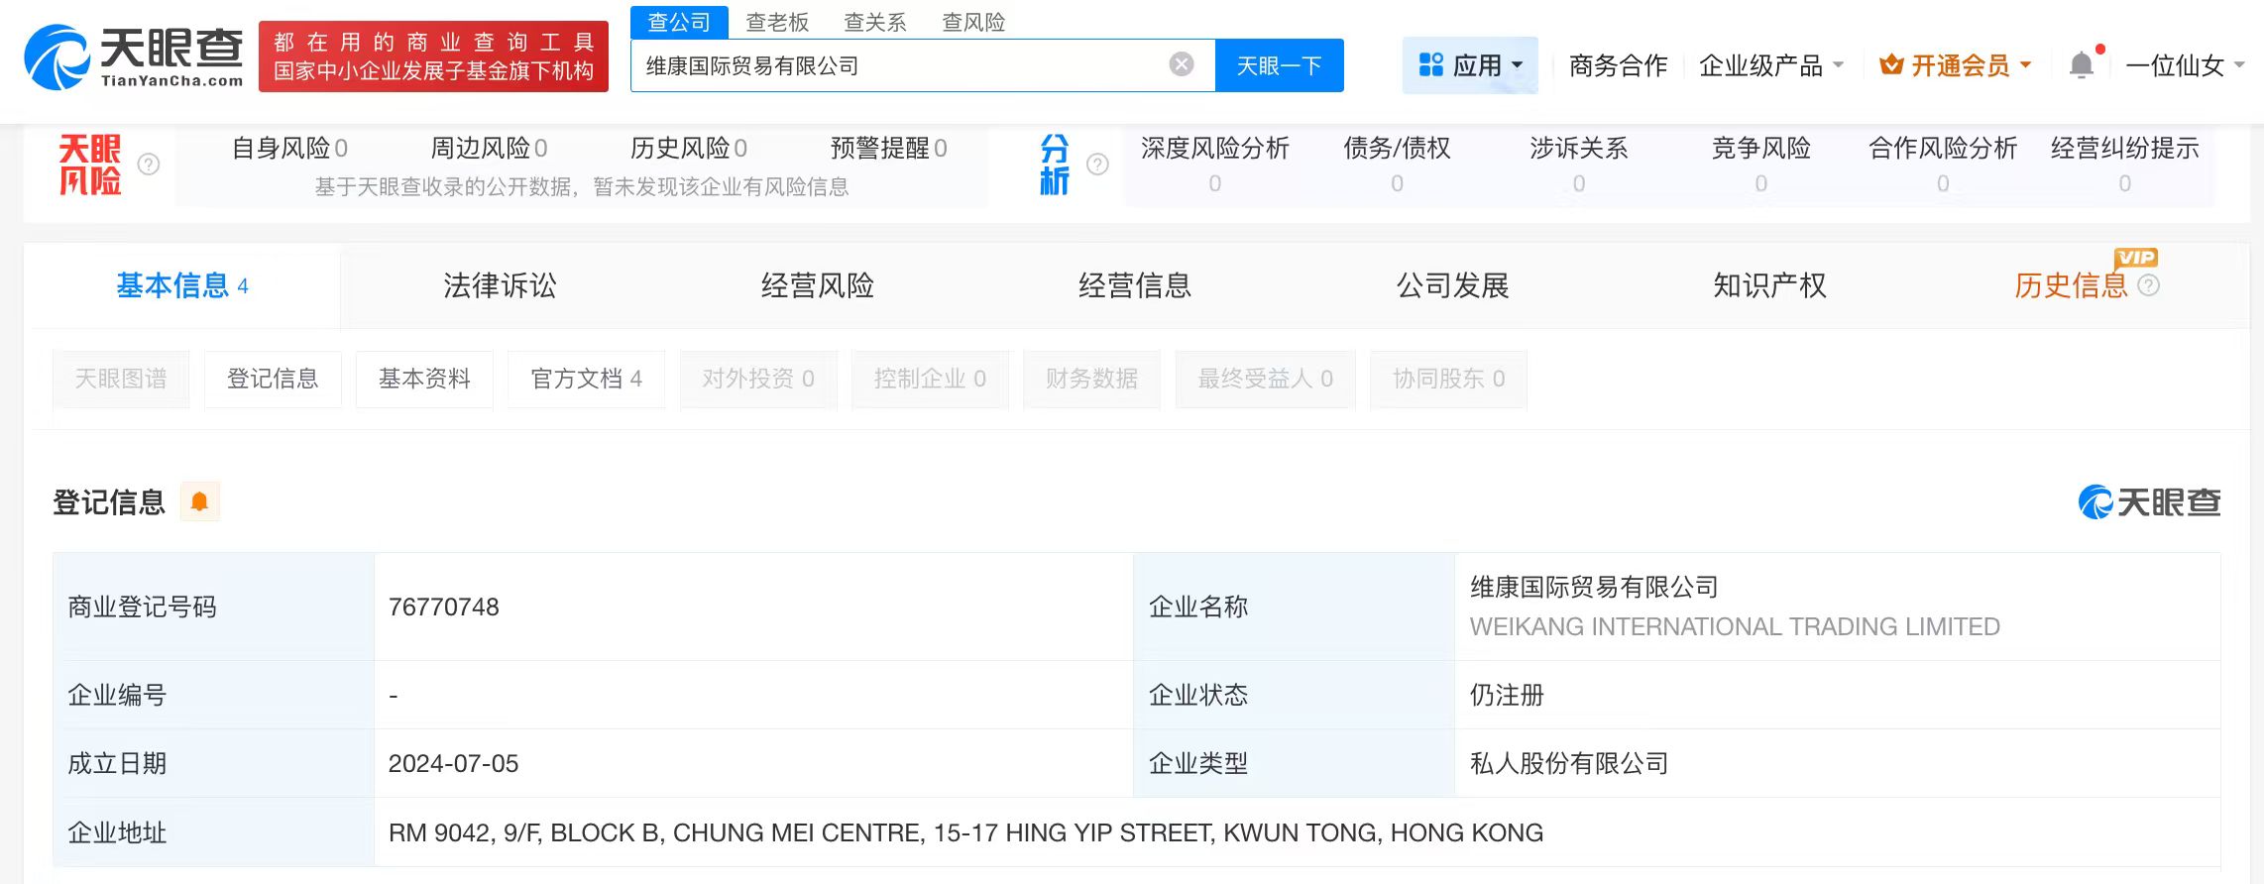Click the 天眼图谱 sub-tab
Image resolution: width=2264 pixels, height=884 pixels.
121,379
